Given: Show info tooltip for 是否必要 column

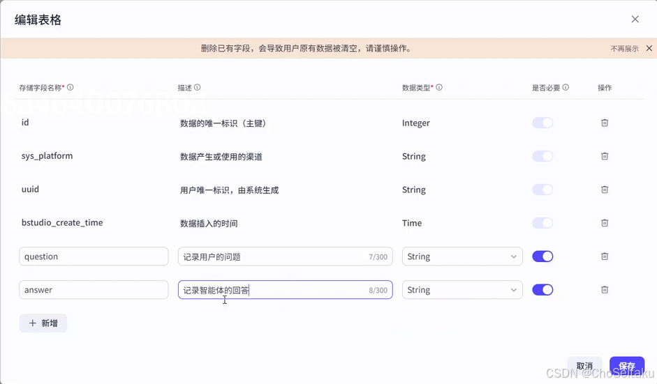Looking at the screenshot, I should 566,87.
